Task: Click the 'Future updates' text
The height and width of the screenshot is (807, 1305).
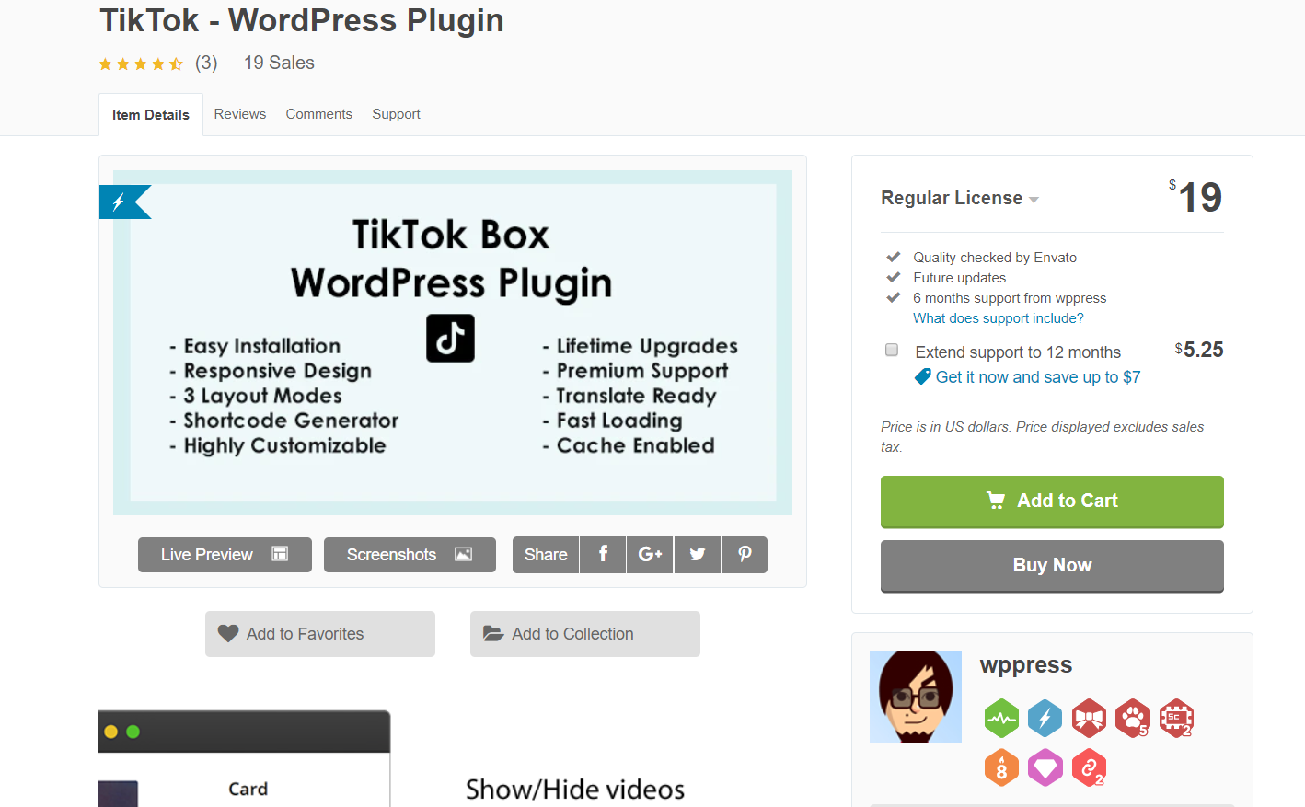Action: coord(960,278)
